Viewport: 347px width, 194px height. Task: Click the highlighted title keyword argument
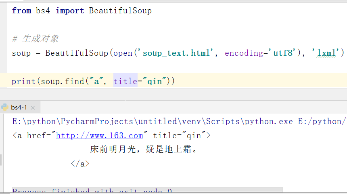[x=125, y=81]
